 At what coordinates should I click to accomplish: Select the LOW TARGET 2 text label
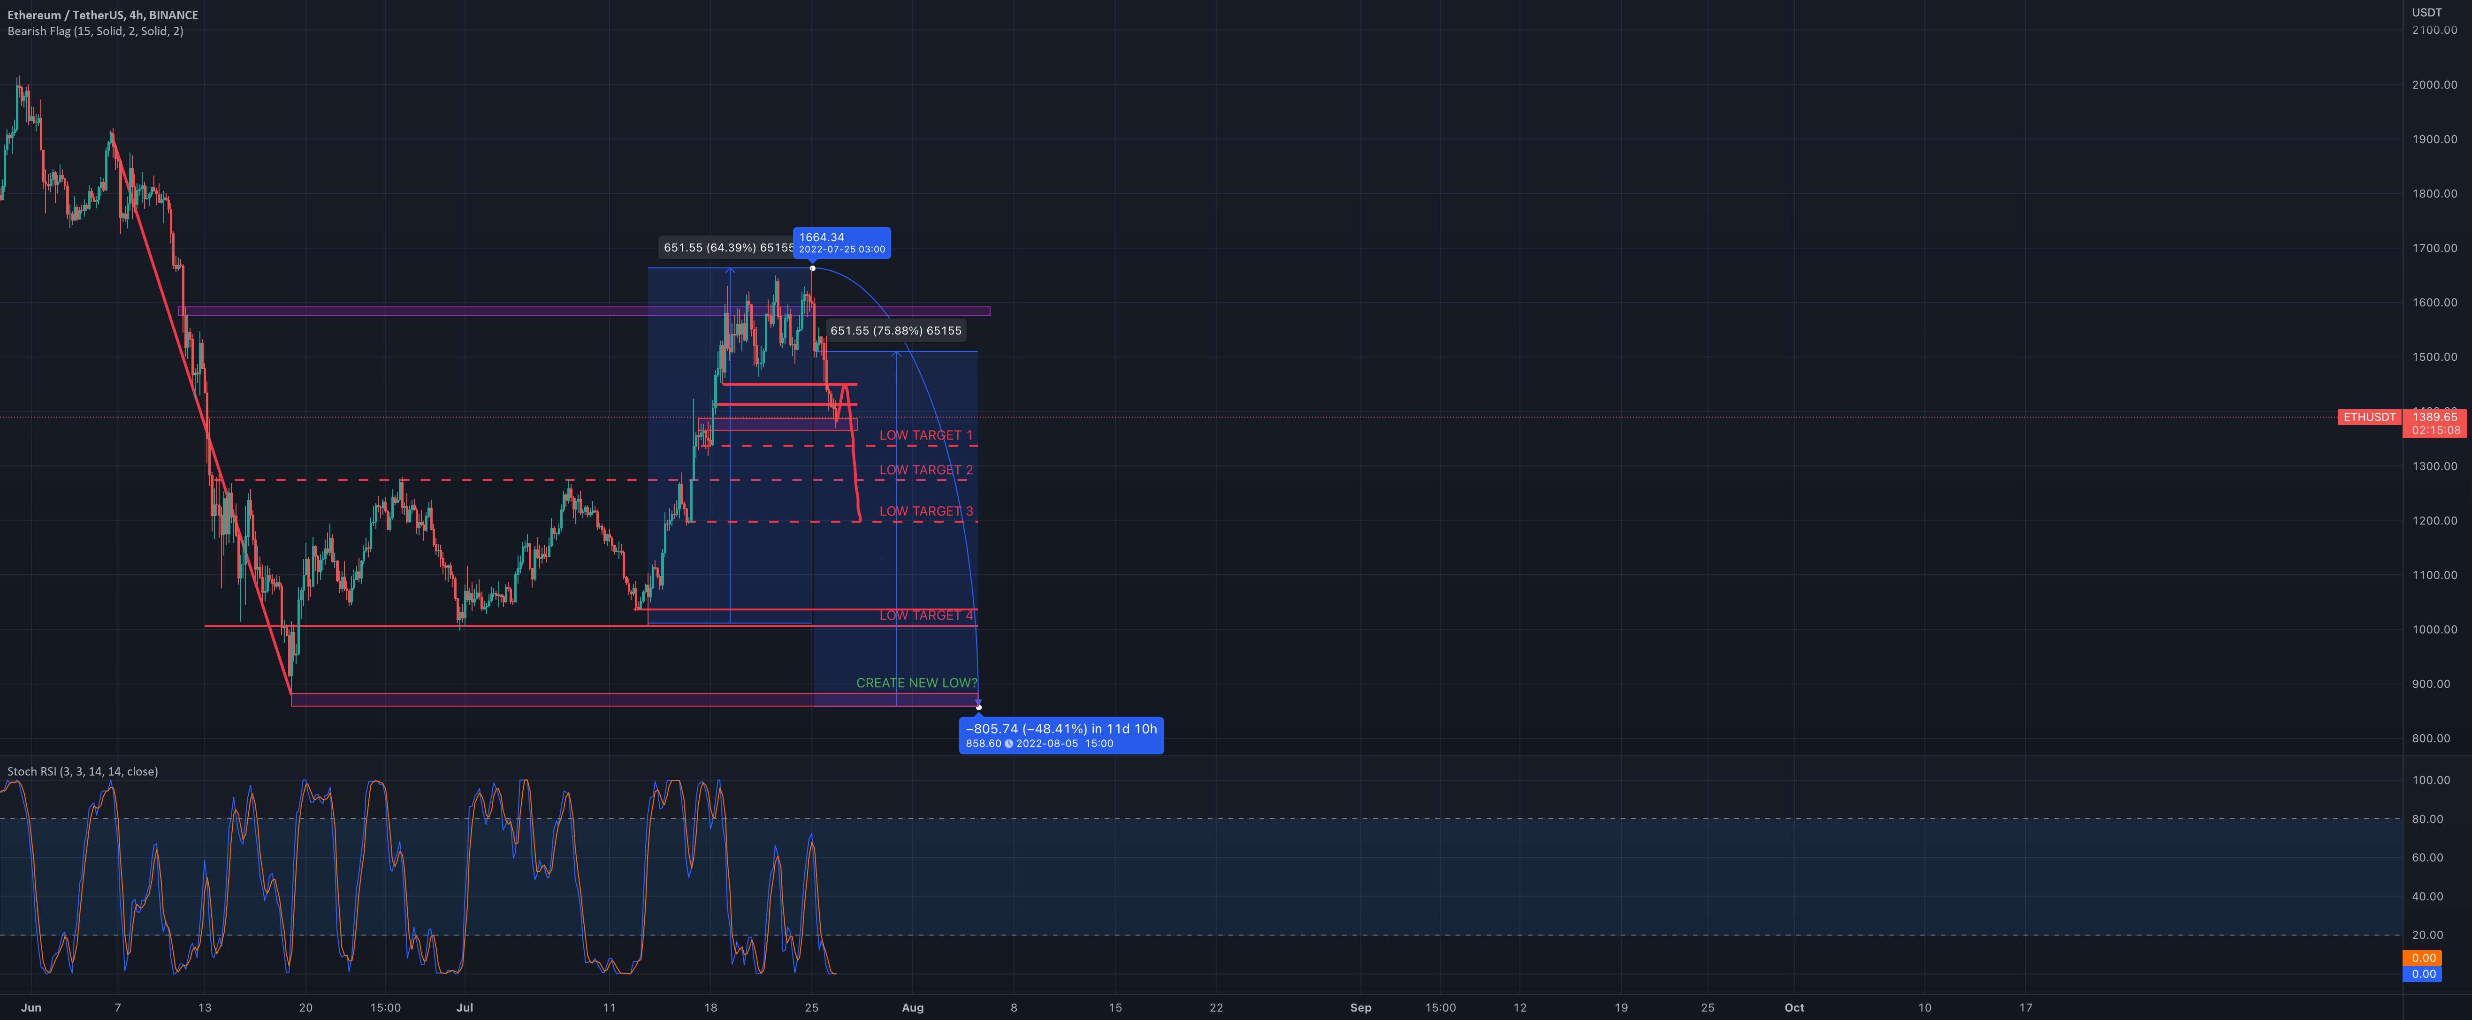point(926,470)
